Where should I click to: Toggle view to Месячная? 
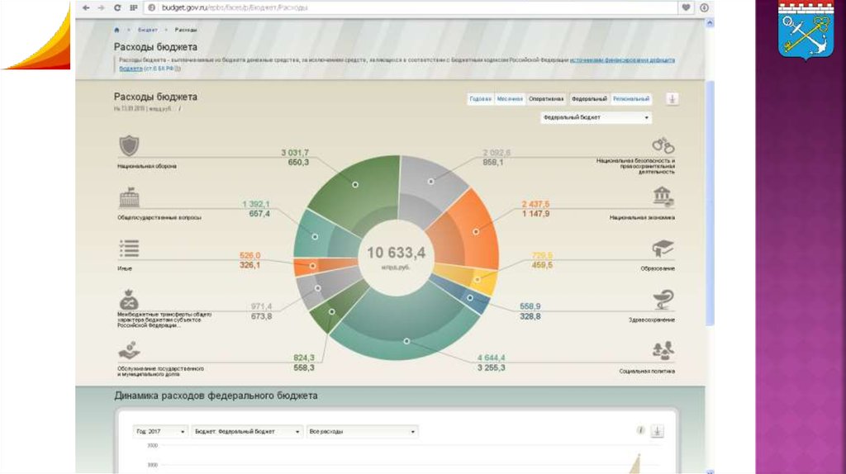tap(510, 99)
